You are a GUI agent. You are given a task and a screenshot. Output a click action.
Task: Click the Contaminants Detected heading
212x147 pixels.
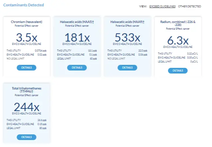pyautogui.click(x=24, y=5)
